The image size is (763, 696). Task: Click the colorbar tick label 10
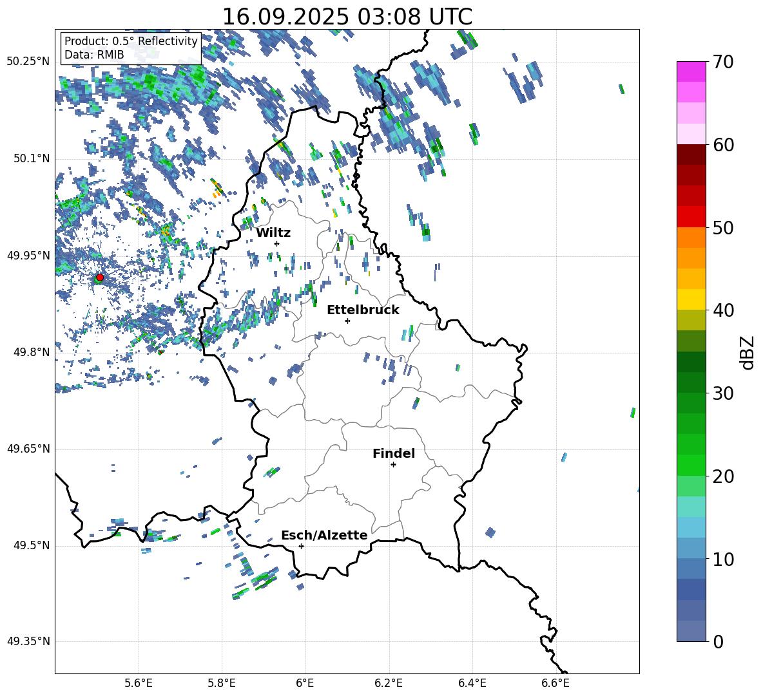722,559
